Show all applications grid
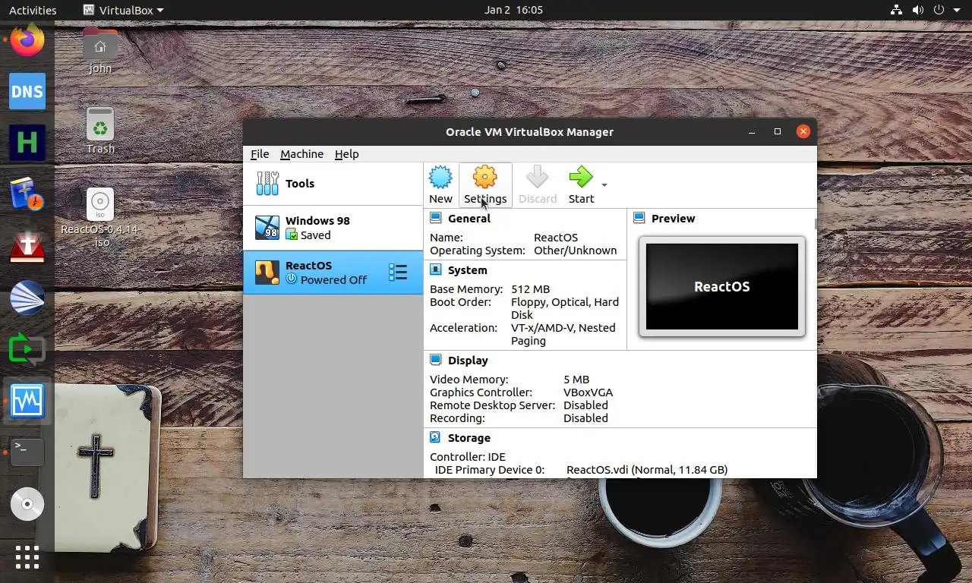 (27, 557)
